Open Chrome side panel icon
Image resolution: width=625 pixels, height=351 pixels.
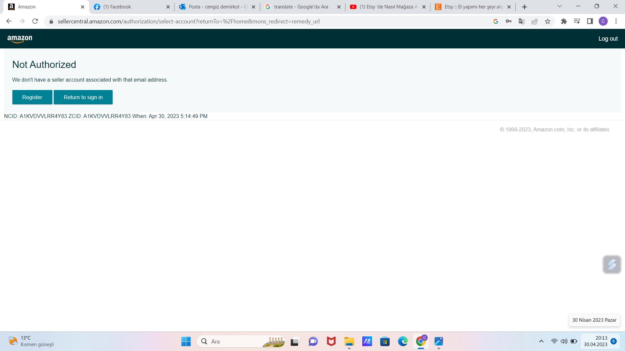click(590, 21)
